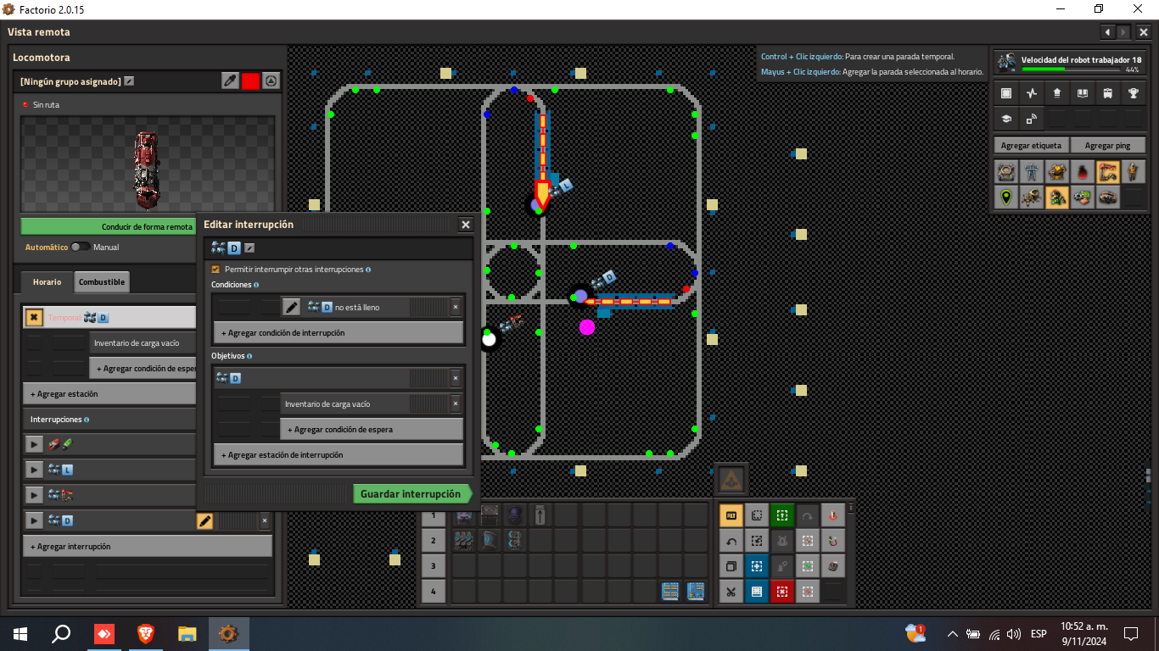
Task: Click the undo arrow shortcut
Action: click(731, 541)
